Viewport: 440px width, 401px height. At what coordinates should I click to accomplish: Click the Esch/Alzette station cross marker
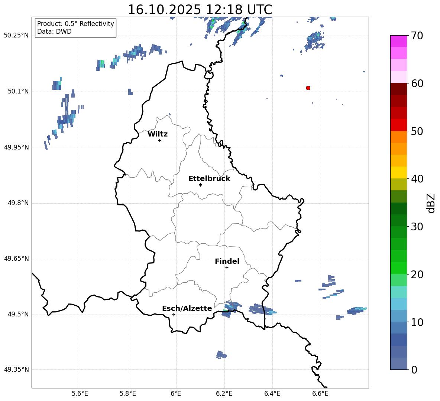pos(174,315)
